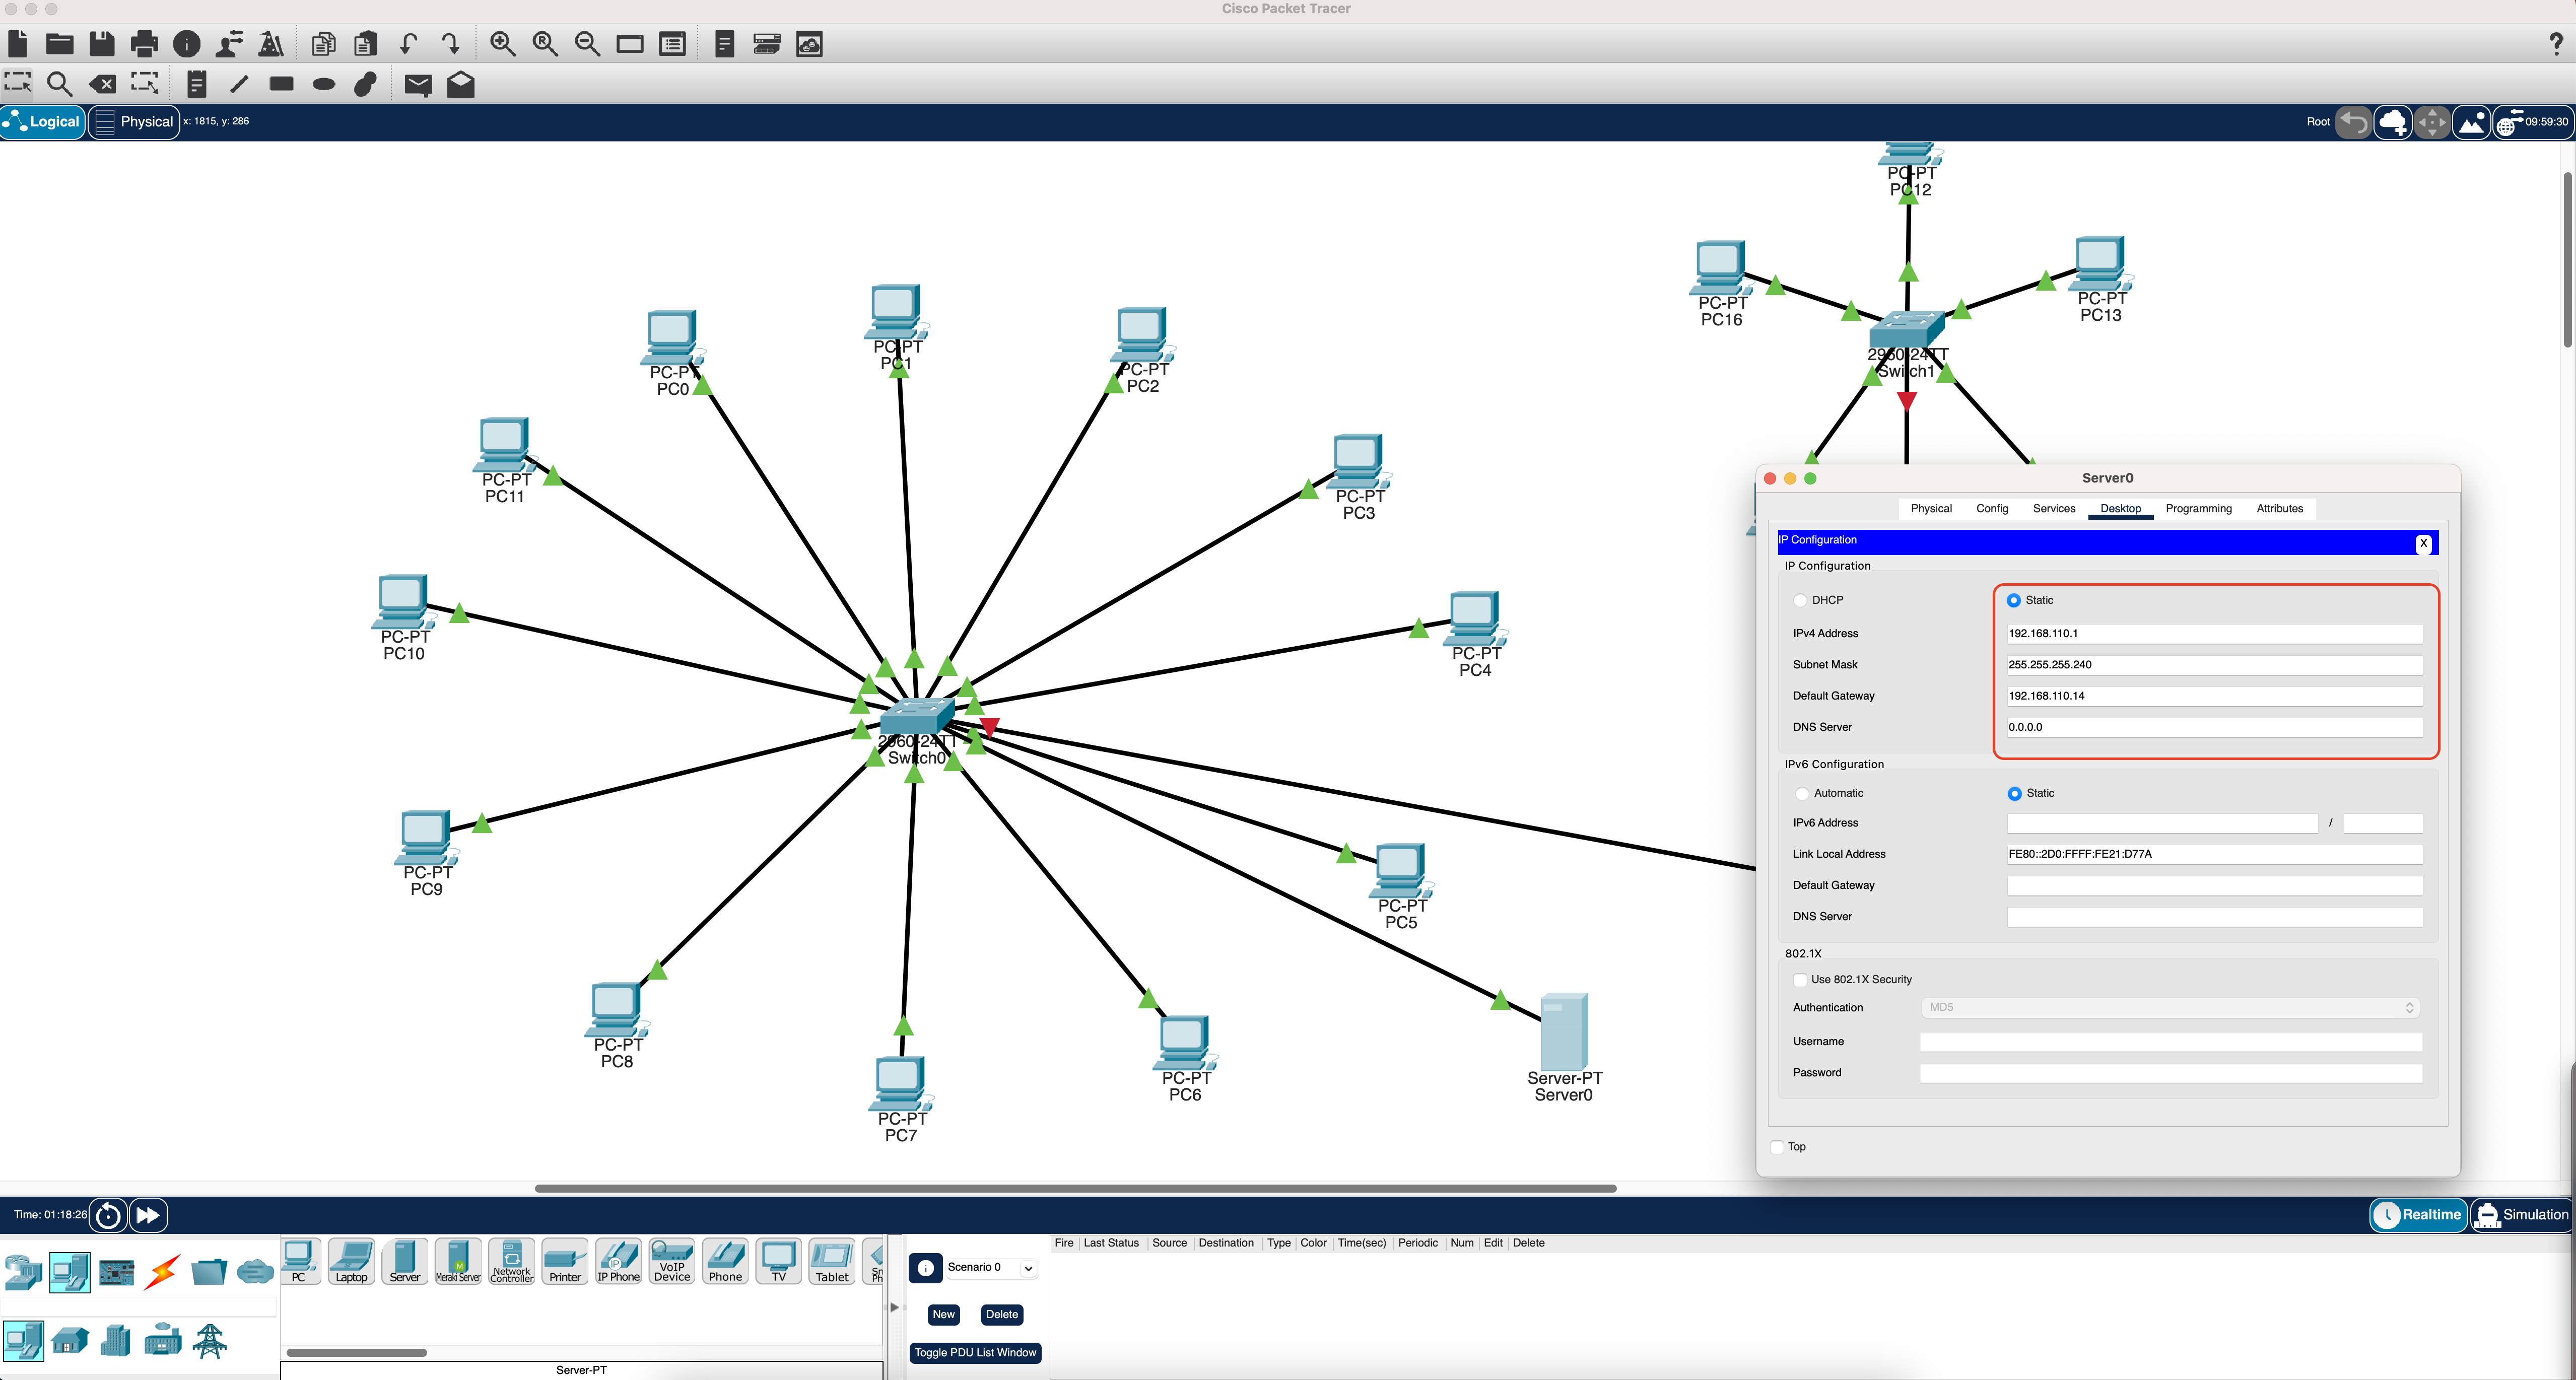Expand PDU panel with arrow
2576x1380 pixels.
[894, 1307]
